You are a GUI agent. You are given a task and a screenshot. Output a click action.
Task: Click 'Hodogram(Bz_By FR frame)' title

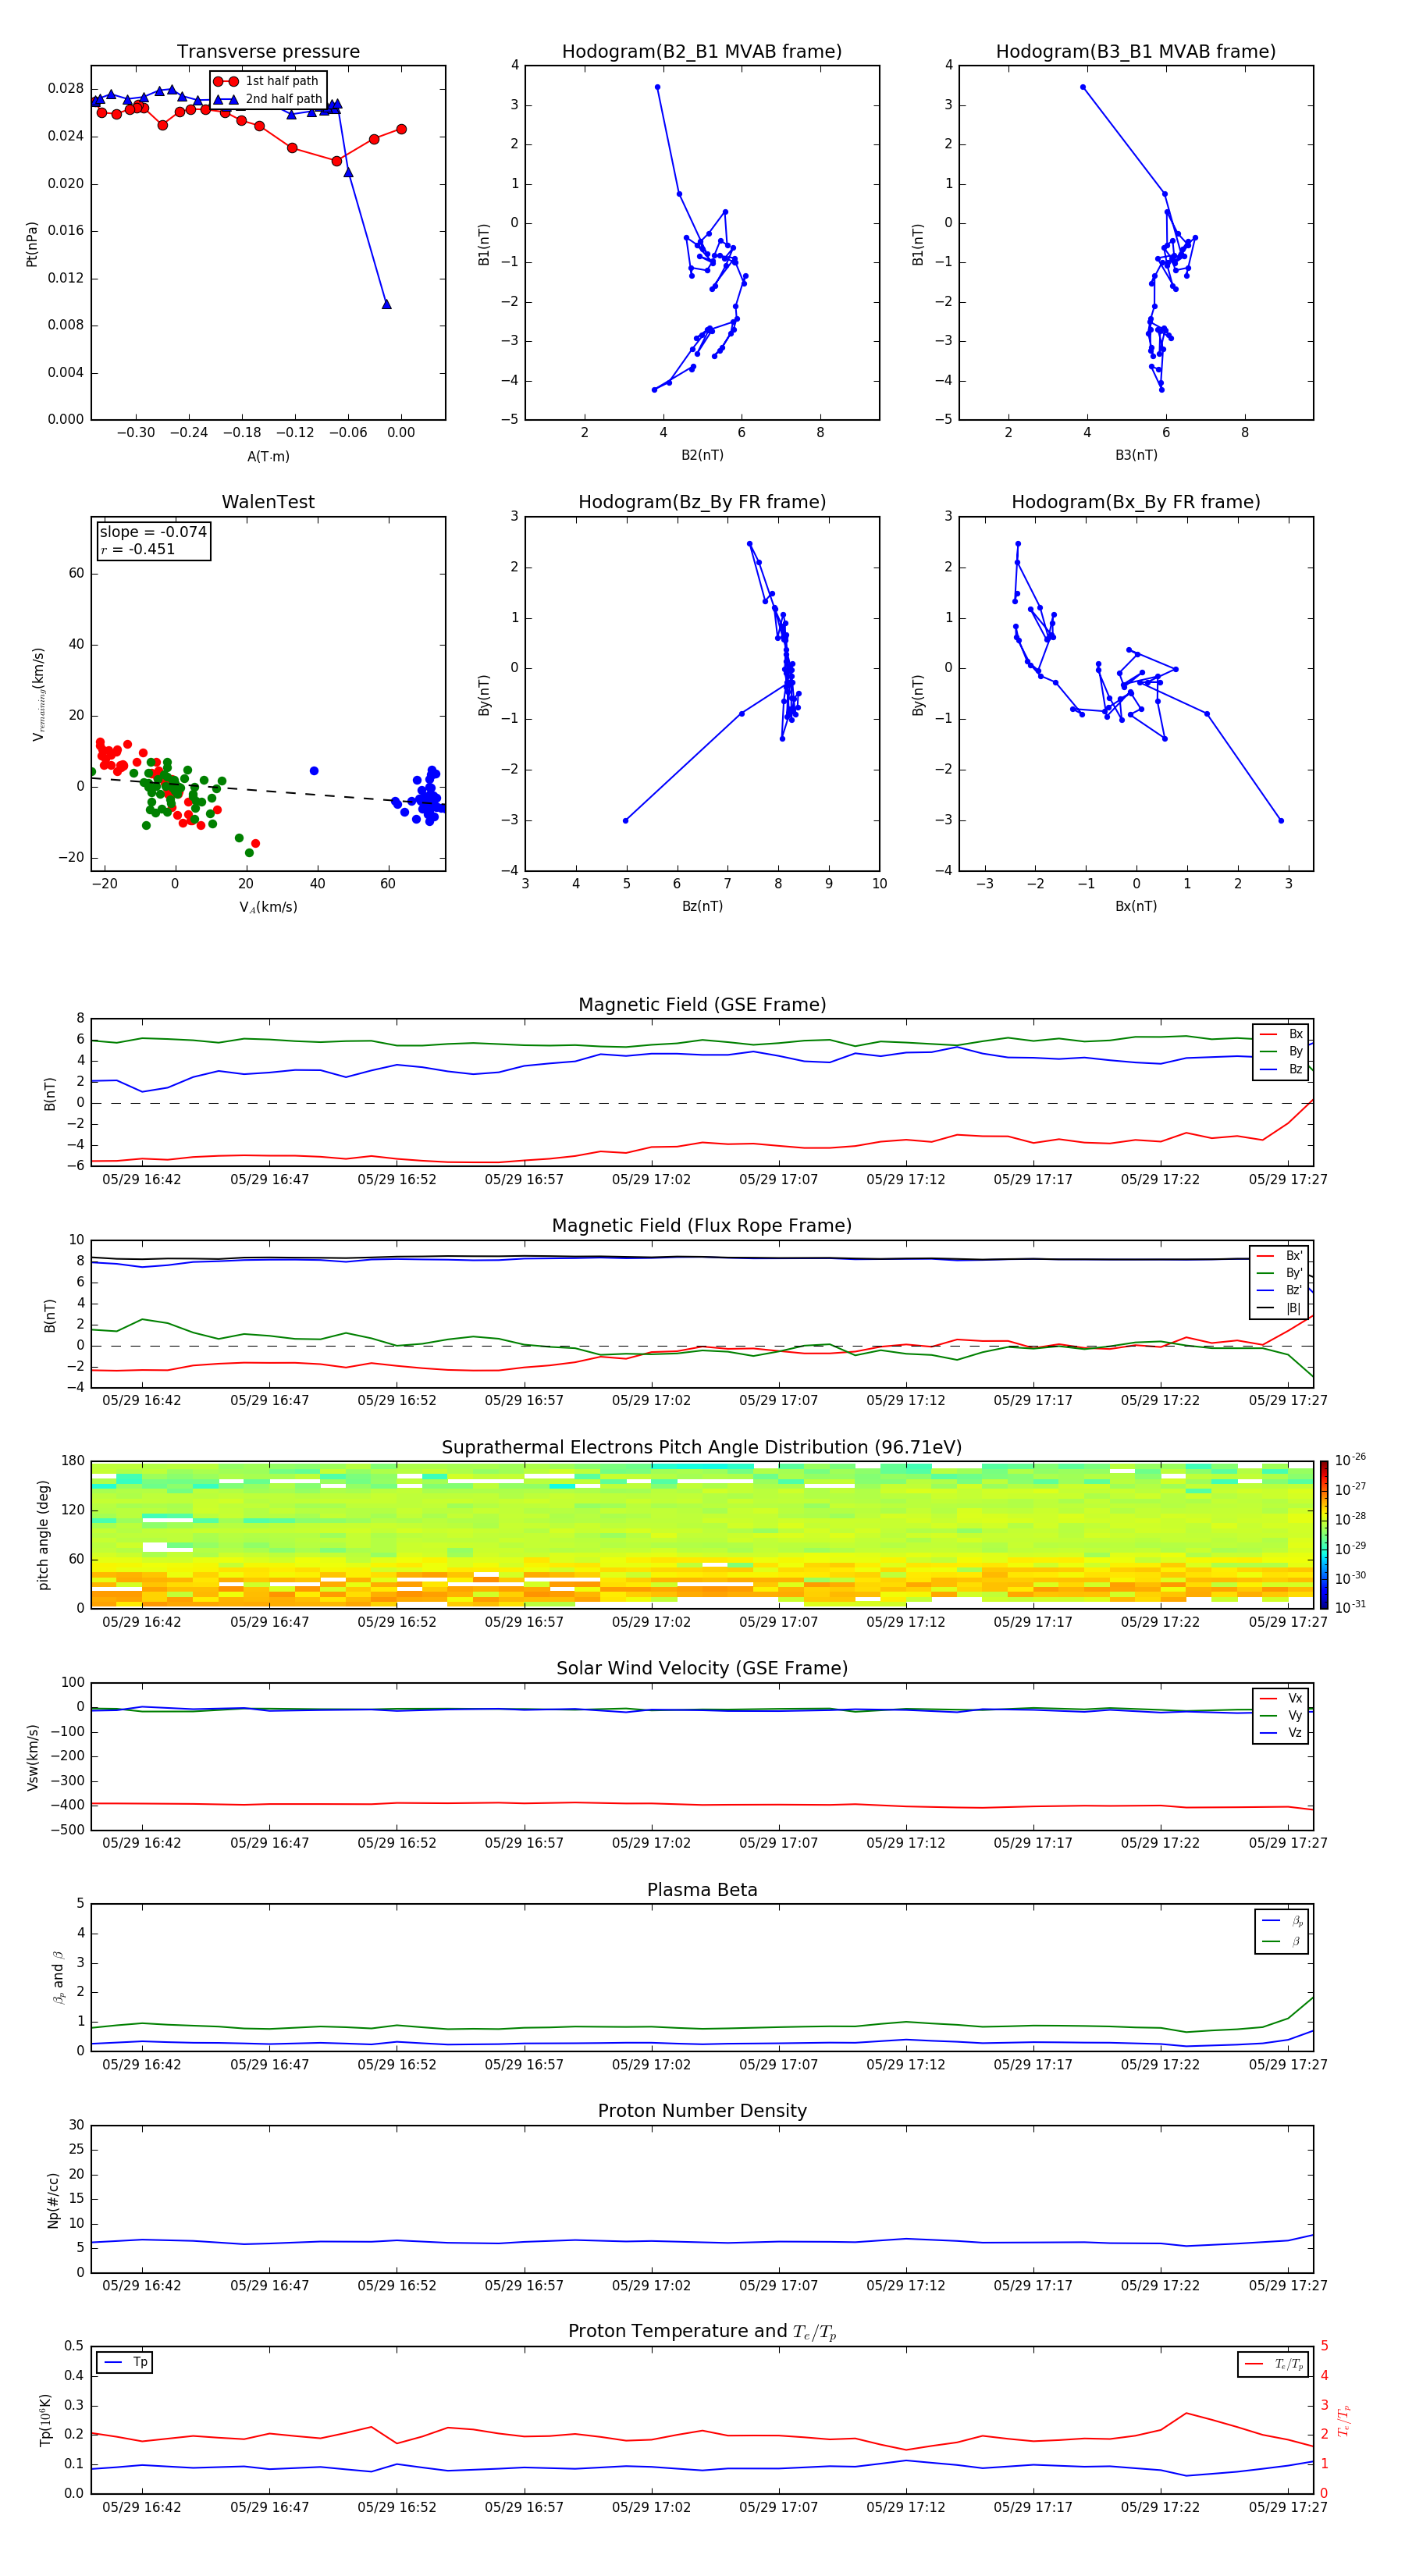[x=702, y=502]
